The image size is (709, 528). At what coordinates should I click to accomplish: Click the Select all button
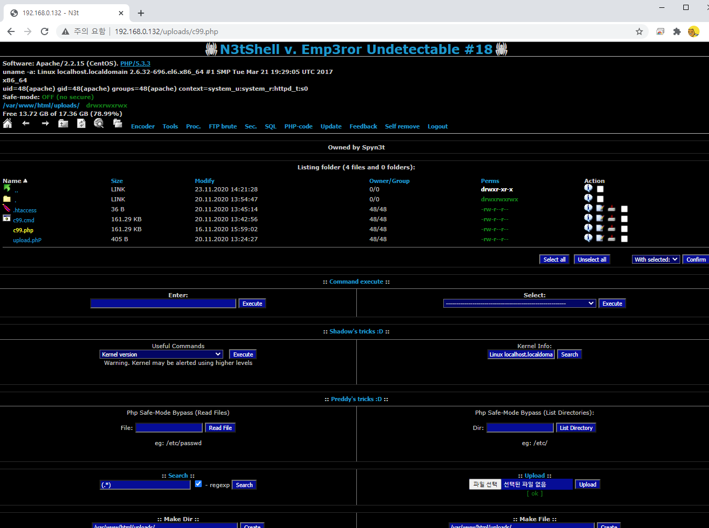(554, 260)
